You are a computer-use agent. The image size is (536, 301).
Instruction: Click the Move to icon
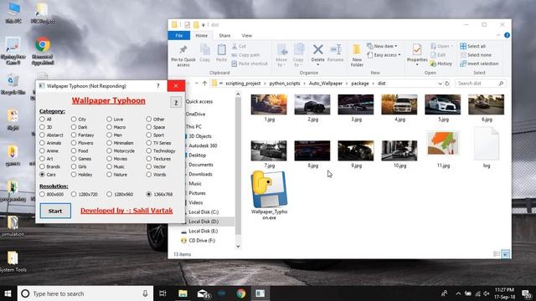coord(282,50)
